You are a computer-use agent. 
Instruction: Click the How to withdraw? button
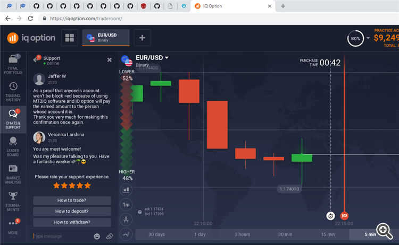tap(72, 222)
